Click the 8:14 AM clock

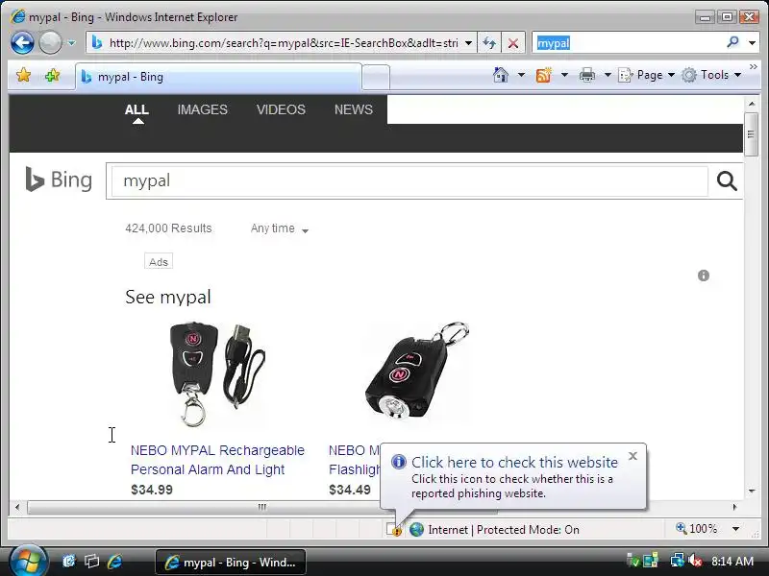pyautogui.click(x=732, y=561)
